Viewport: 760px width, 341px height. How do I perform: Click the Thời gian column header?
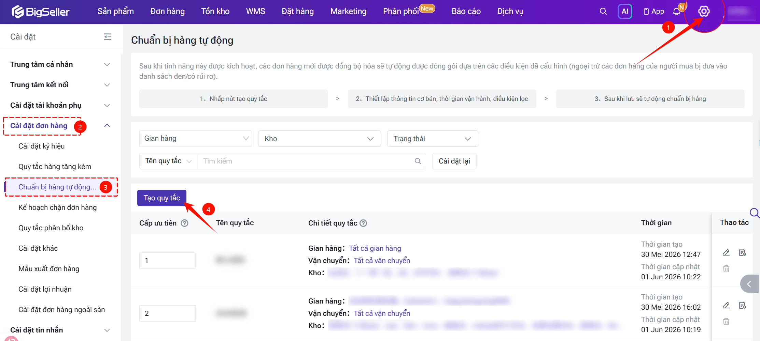656,223
